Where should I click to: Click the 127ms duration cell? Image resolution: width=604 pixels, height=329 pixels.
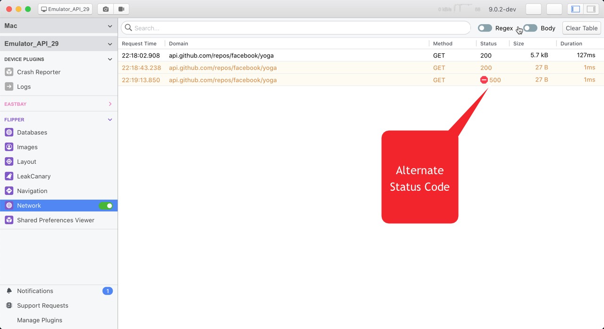coord(586,55)
